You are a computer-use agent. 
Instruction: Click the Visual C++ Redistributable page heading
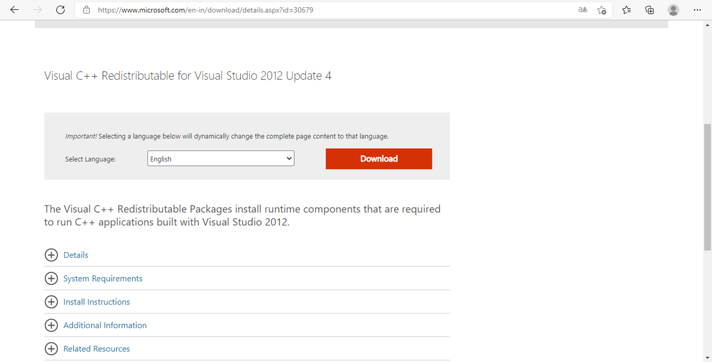[x=188, y=76]
